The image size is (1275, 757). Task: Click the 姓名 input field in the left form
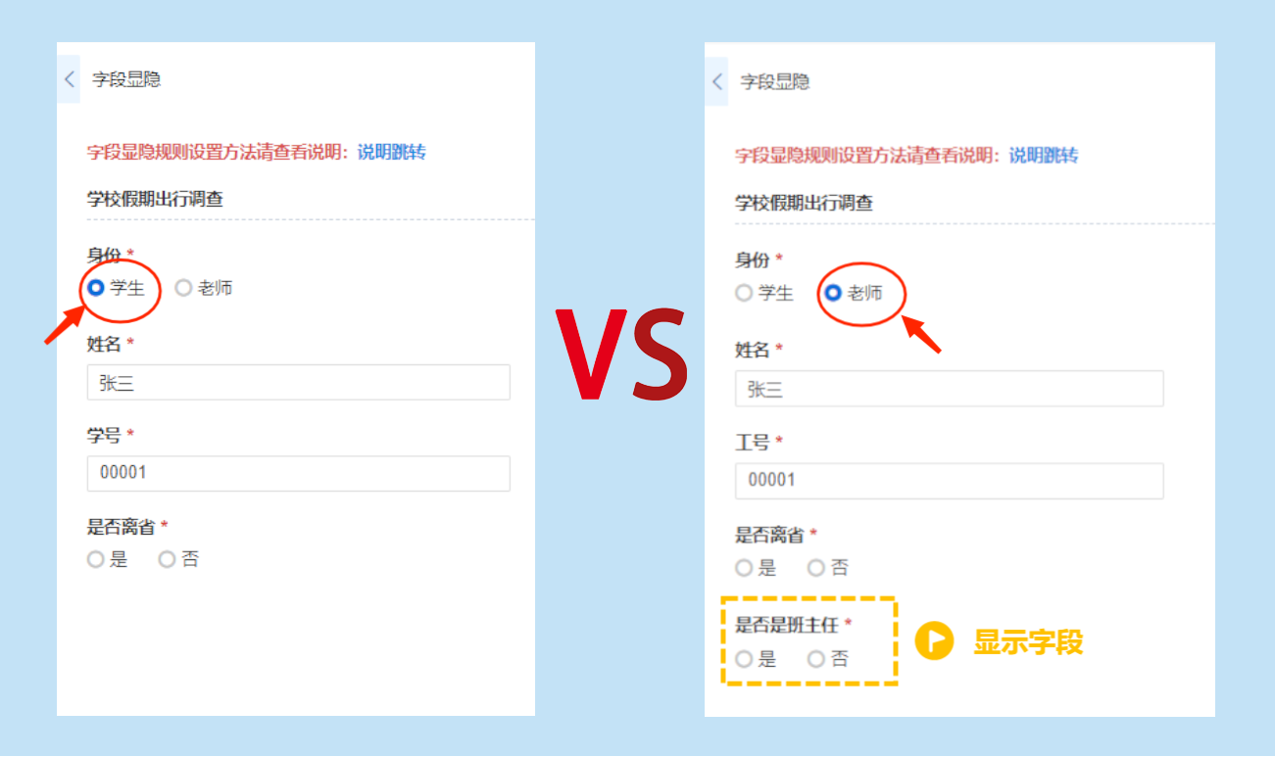(x=299, y=383)
